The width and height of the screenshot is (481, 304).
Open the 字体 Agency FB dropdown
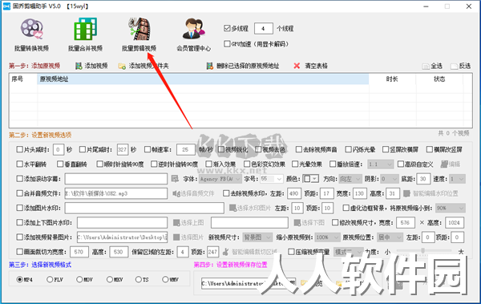pyautogui.click(x=220, y=179)
